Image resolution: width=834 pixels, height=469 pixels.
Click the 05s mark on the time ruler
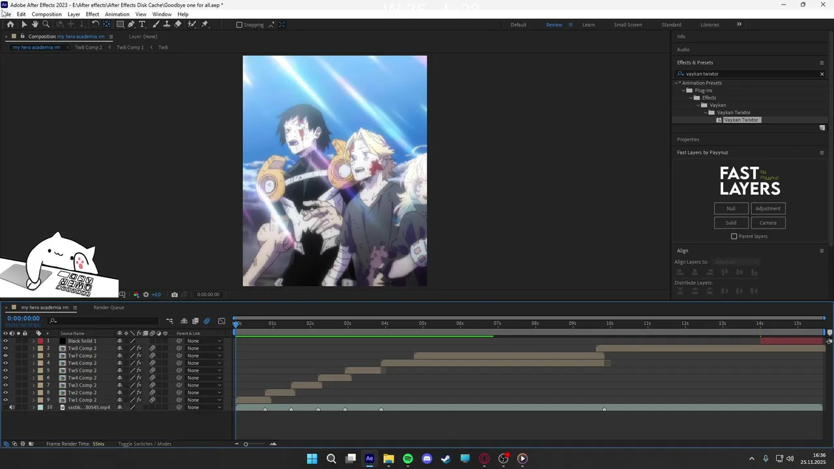[x=422, y=323]
